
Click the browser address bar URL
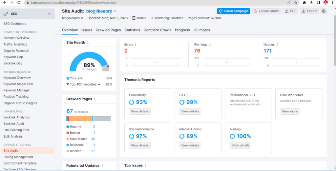73,3
